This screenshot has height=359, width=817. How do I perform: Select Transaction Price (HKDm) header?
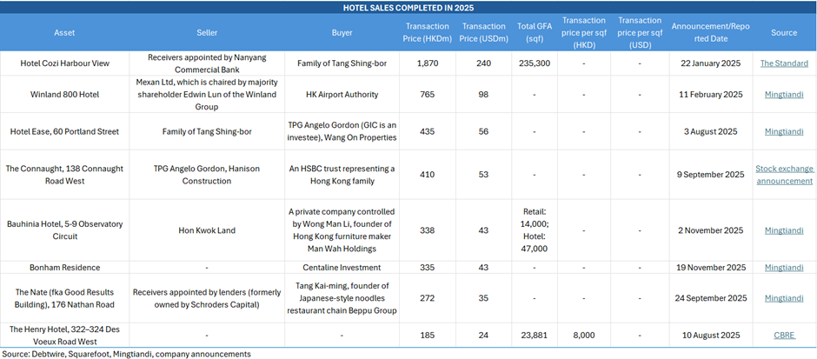coord(428,32)
